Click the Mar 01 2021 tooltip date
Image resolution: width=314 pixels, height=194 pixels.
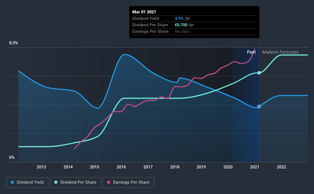click(x=144, y=12)
